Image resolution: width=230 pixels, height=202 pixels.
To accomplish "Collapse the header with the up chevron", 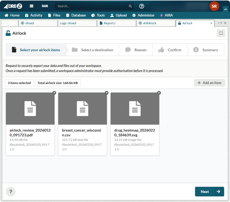I will (226, 9).
